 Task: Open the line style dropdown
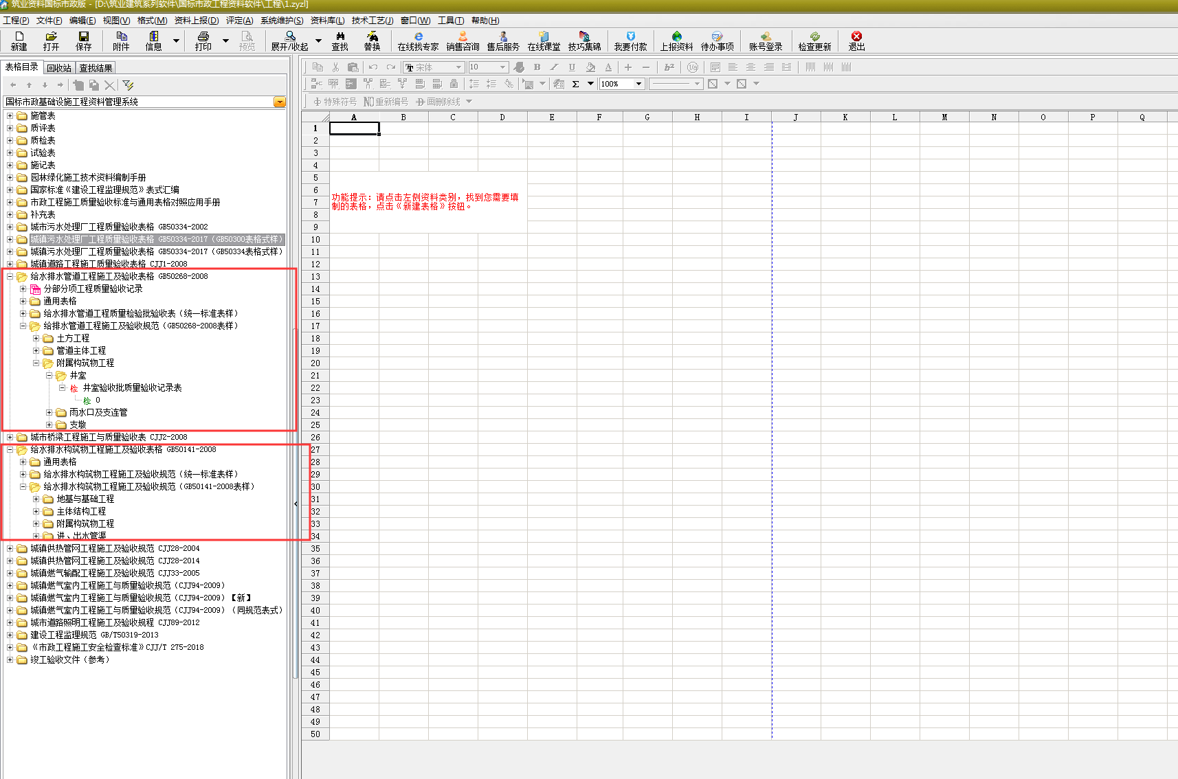697,84
